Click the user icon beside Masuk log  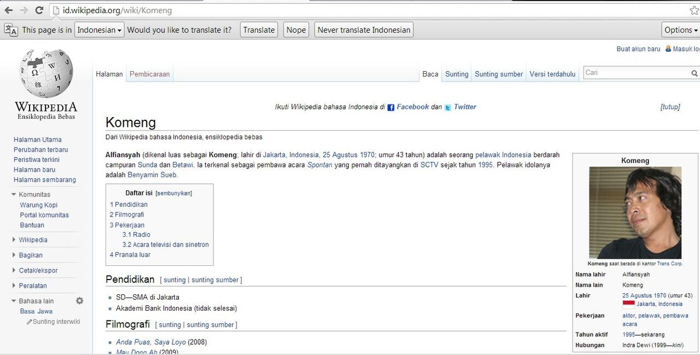[668, 49]
